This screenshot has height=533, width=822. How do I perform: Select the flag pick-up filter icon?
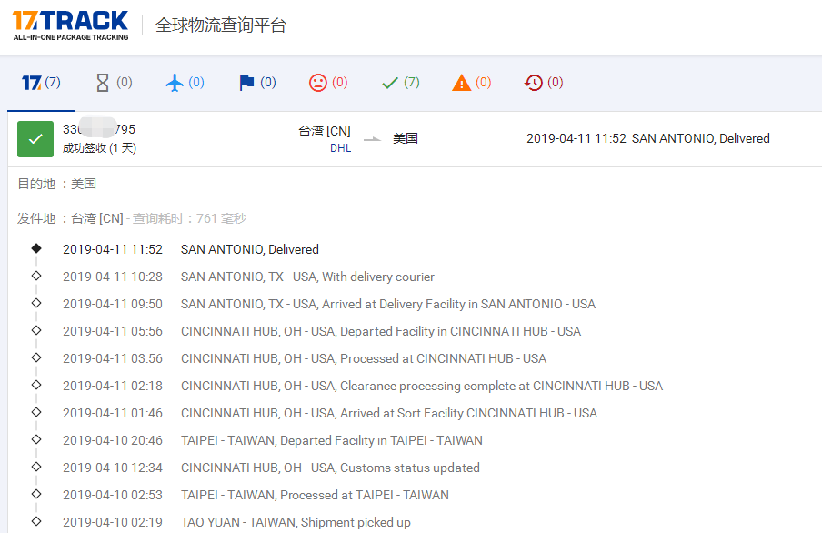246,82
